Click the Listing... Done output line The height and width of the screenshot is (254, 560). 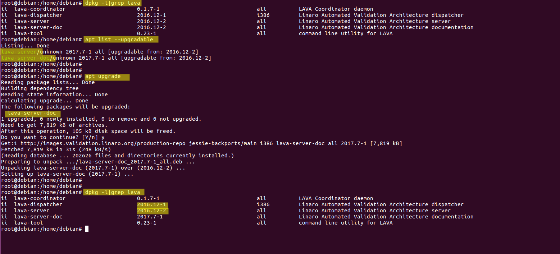(25, 46)
